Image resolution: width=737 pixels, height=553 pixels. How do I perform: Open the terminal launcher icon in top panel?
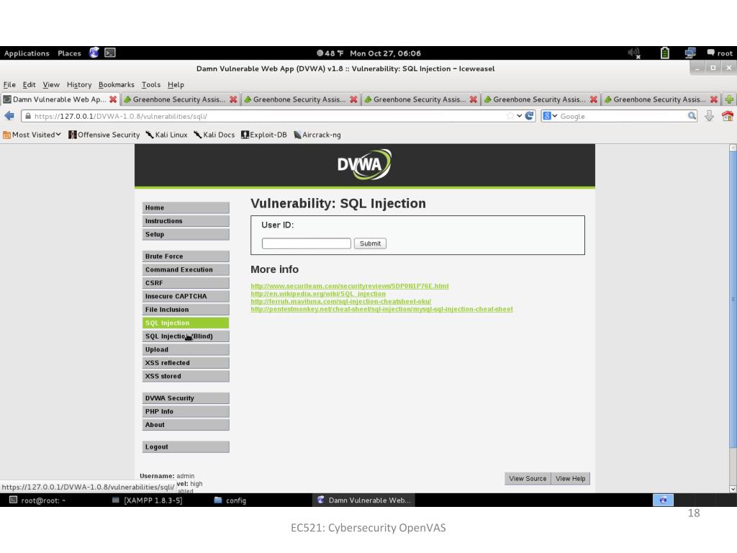pos(110,53)
